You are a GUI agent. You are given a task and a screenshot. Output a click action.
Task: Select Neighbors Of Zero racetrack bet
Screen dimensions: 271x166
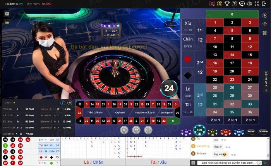coord(144,112)
